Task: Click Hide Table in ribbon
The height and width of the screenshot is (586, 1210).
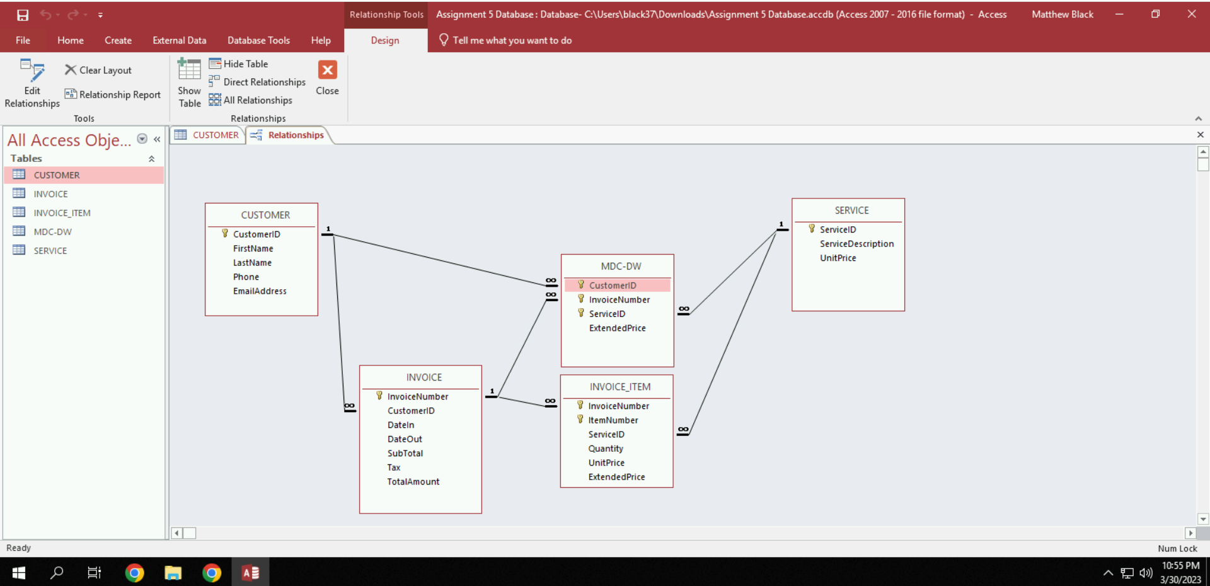Action: pyautogui.click(x=238, y=64)
